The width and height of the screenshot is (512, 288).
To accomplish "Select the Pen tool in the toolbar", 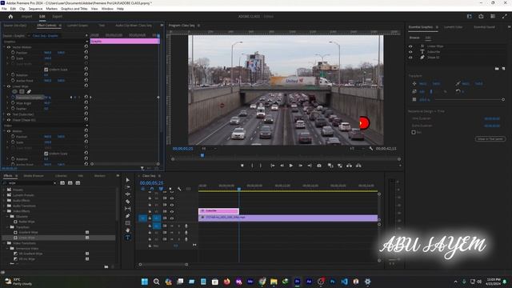I will [x=128, y=216].
